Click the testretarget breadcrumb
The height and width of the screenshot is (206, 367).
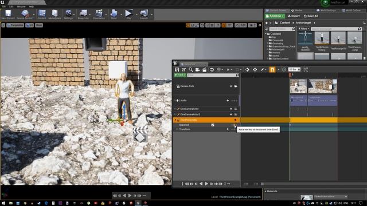coord(303,23)
